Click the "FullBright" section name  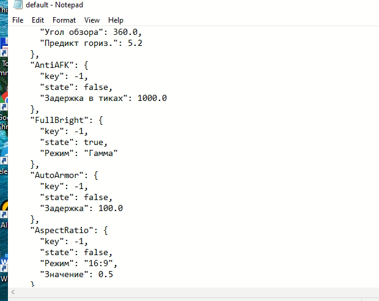[59, 120]
